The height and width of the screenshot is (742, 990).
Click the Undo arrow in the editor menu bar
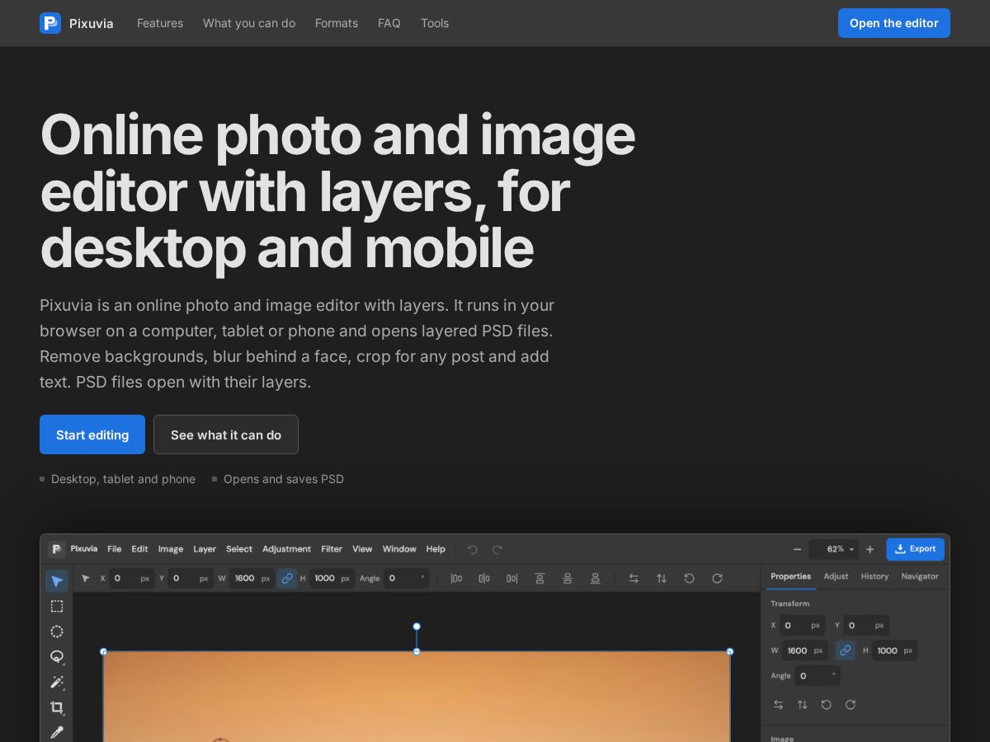(x=473, y=549)
